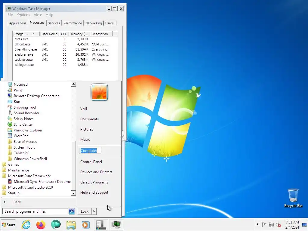This screenshot has height=231, width=308.
Task: Select the Everything.exe process row
Action: (x=65, y=49)
